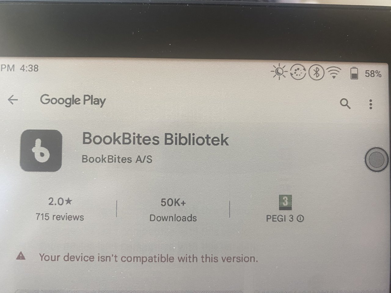Tap the brightness sun status icon
The image size is (391, 293).
click(x=279, y=72)
